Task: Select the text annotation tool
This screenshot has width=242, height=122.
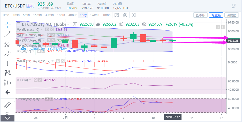Action: (x=7, y=63)
